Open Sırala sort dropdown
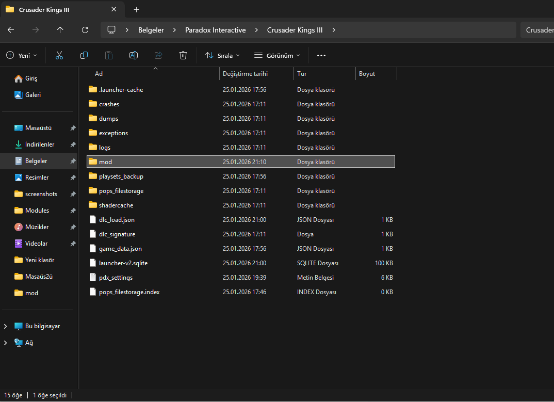The image size is (554, 402). 223,56
